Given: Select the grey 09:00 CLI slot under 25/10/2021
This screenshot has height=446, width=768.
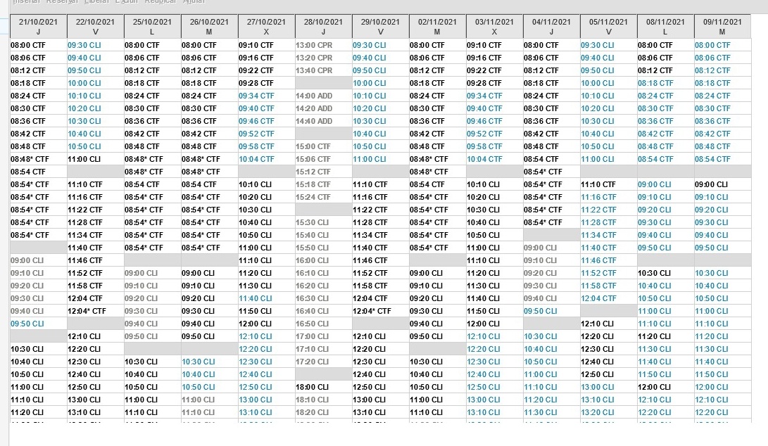Looking at the screenshot, I should [152, 273].
